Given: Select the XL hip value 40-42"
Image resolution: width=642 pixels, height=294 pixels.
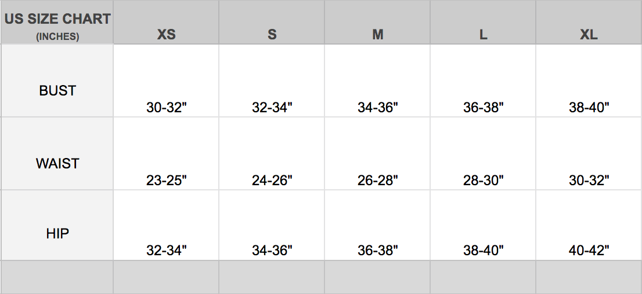Looking at the screenshot, I should [x=589, y=251].
